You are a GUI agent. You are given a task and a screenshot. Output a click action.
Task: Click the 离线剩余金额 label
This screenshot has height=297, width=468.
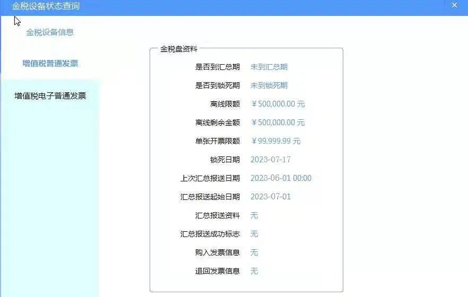pos(218,123)
